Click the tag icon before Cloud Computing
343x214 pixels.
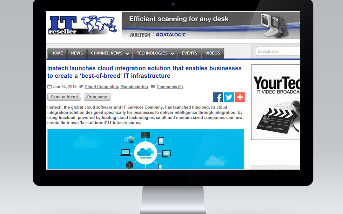[x=81, y=87]
